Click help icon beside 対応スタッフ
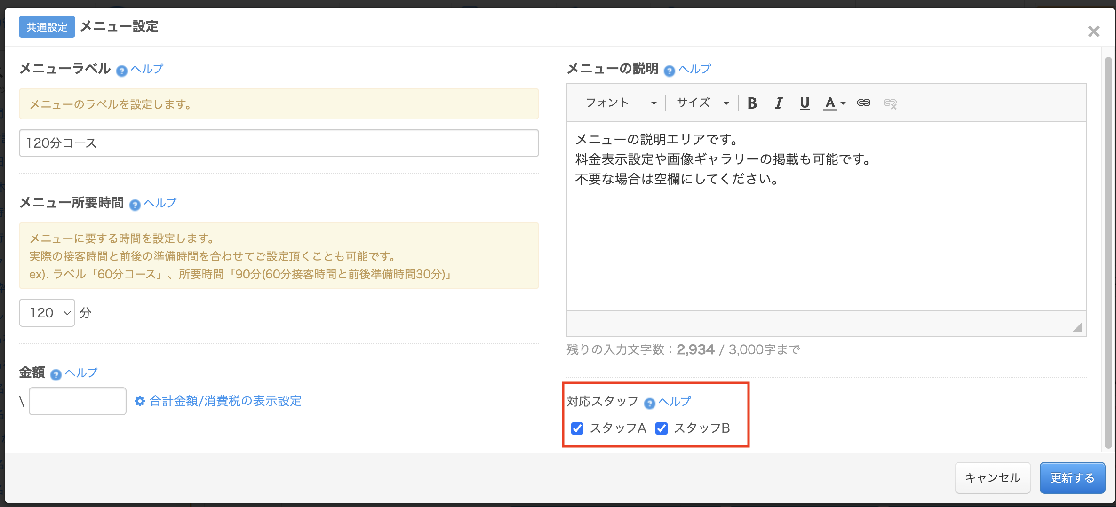The image size is (1116, 507). pos(649,403)
